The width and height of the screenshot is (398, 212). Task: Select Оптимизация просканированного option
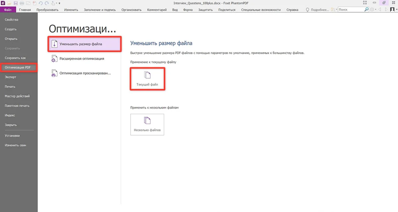85,73
